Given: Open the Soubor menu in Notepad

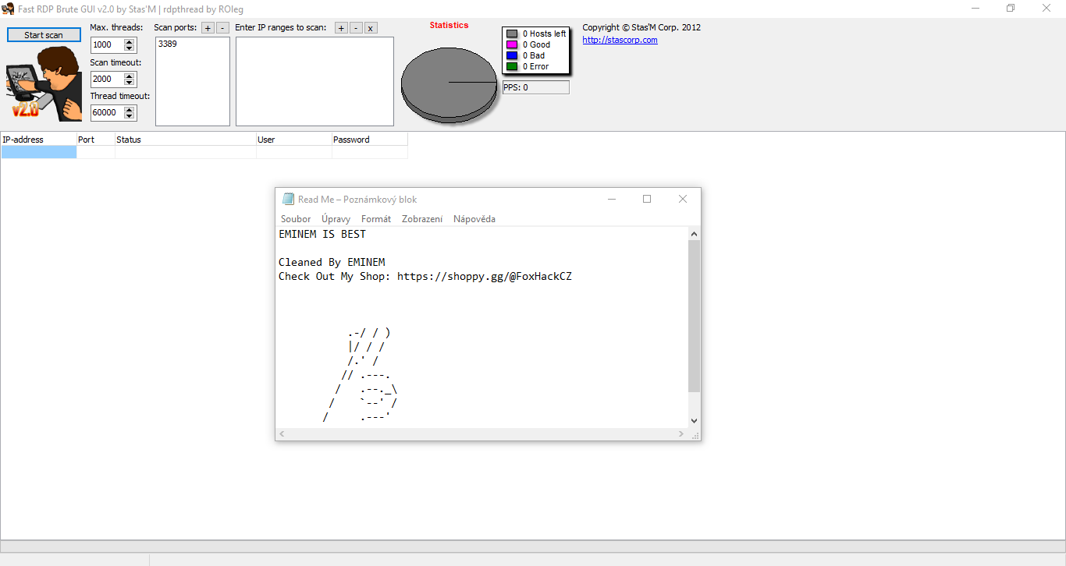Looking at the screenshot, I should (296, 219).
